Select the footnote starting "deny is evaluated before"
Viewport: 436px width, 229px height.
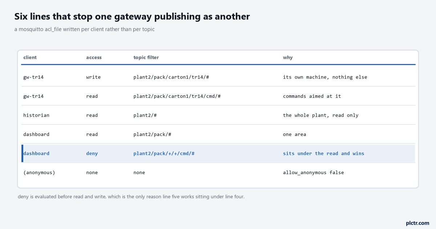[131, 197]
